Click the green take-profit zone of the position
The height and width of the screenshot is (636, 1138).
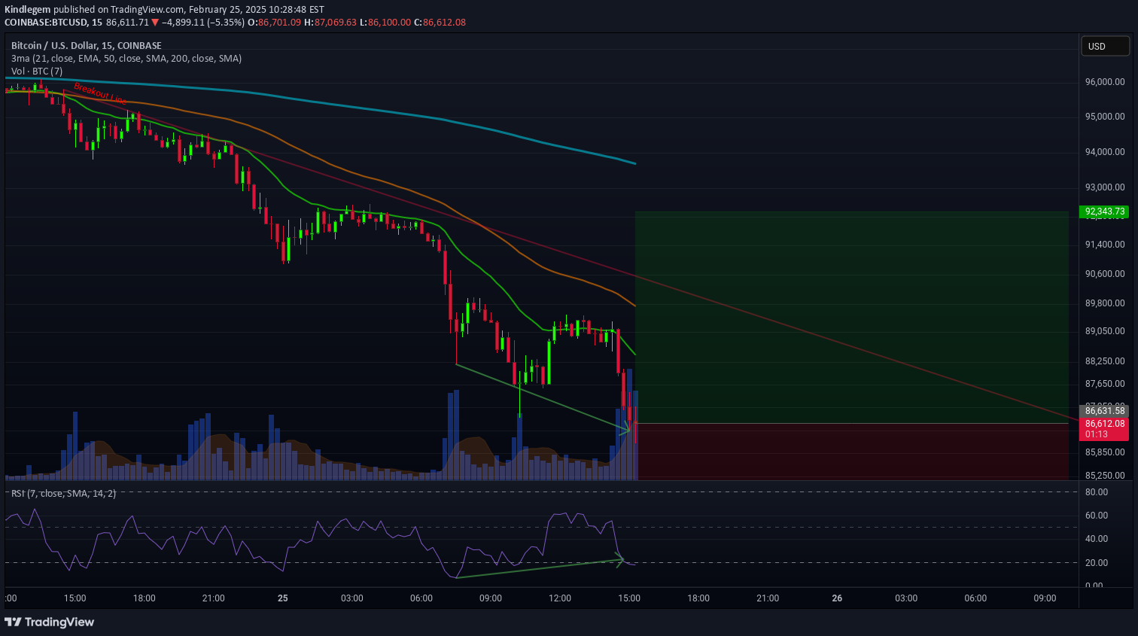[850, 316]
